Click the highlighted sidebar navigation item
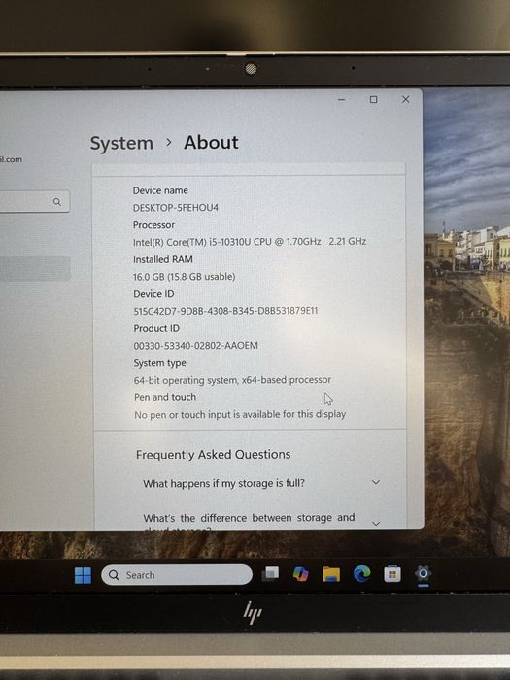This screenshot has width=510, height=680. click(35, 268)
